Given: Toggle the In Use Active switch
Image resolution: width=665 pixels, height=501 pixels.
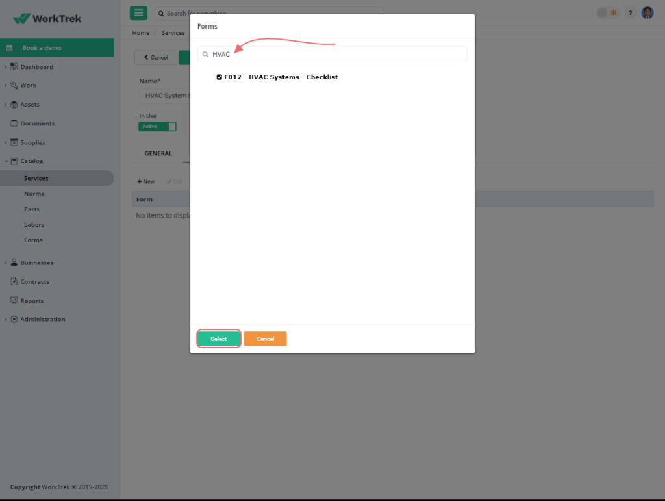Looking at the screenshot, I should click(x=157, y=126).
